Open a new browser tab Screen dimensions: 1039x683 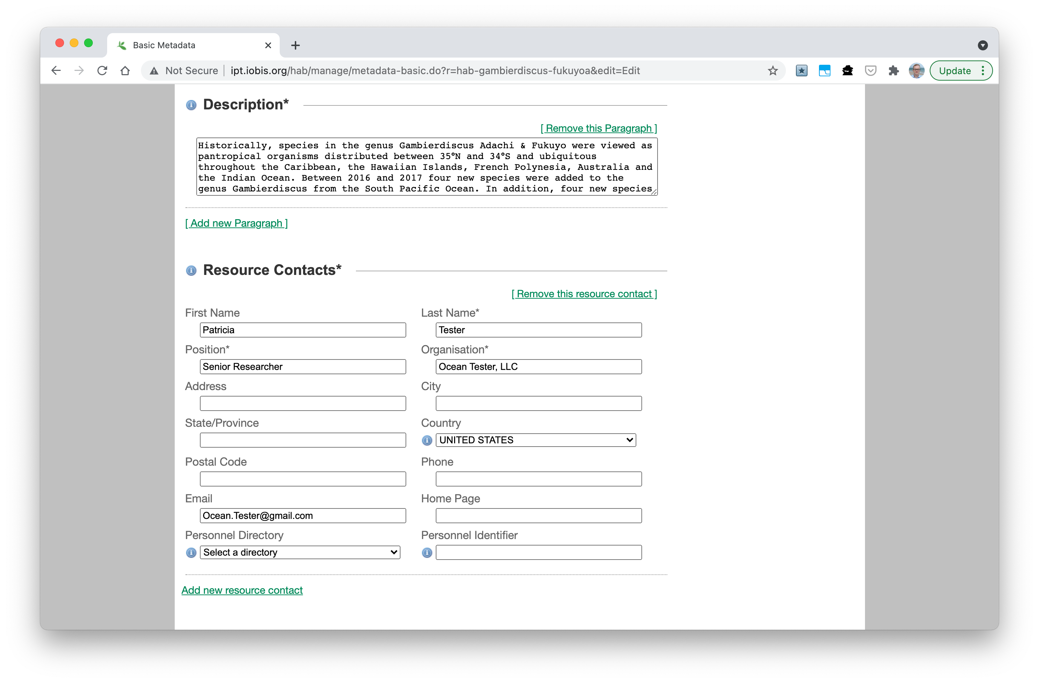(296, 45)
